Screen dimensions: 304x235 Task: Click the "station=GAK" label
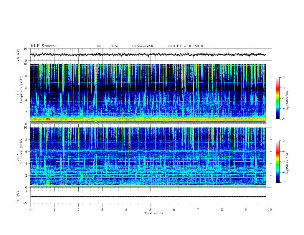[142, 46]
